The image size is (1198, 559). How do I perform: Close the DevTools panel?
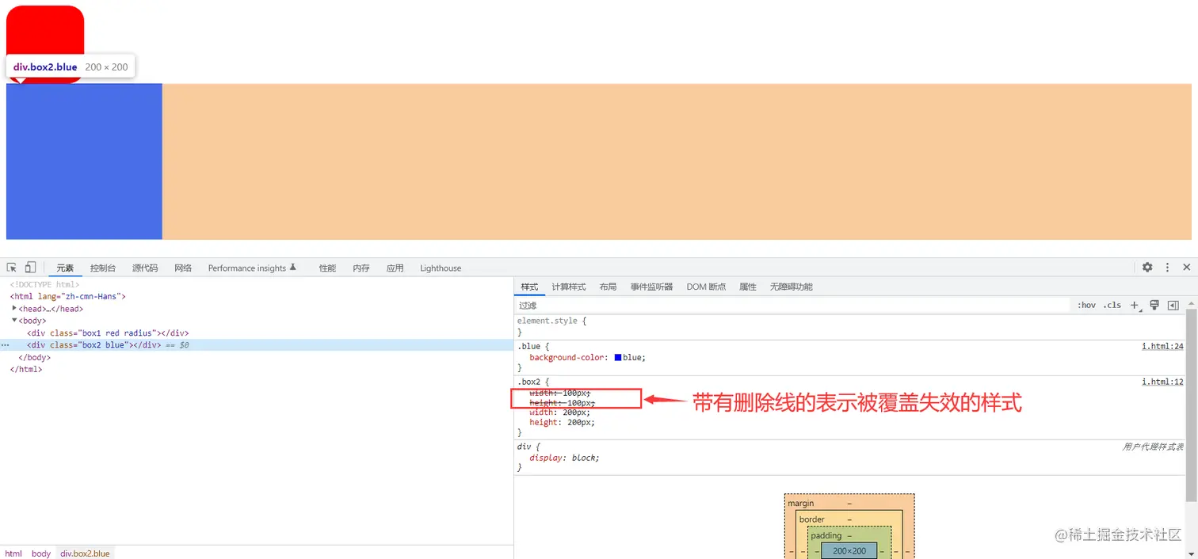[1186, 268]
